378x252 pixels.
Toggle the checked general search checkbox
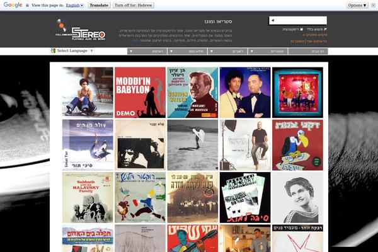(326, 29)
